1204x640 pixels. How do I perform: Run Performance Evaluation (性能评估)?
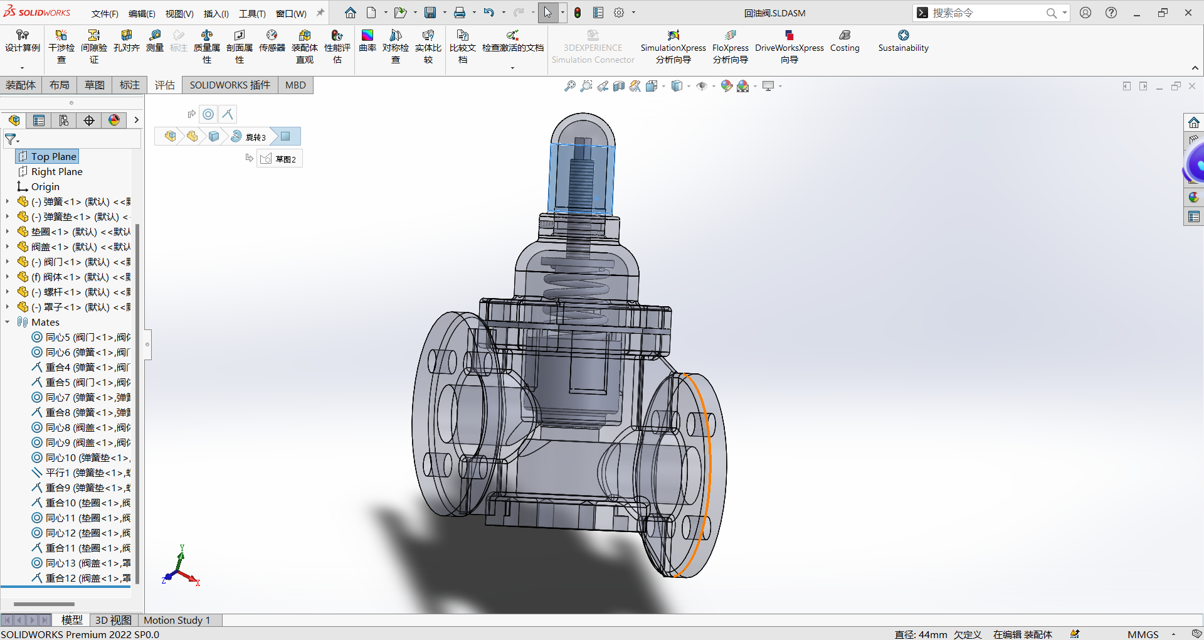tap(337, 47)
